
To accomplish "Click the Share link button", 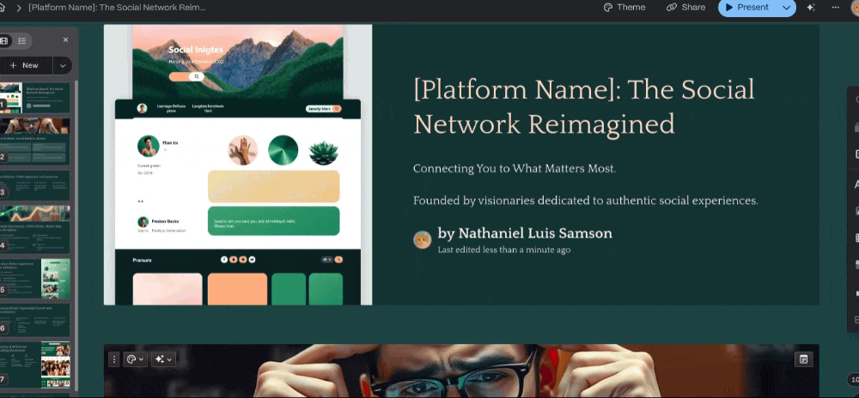I will [685, 7].
